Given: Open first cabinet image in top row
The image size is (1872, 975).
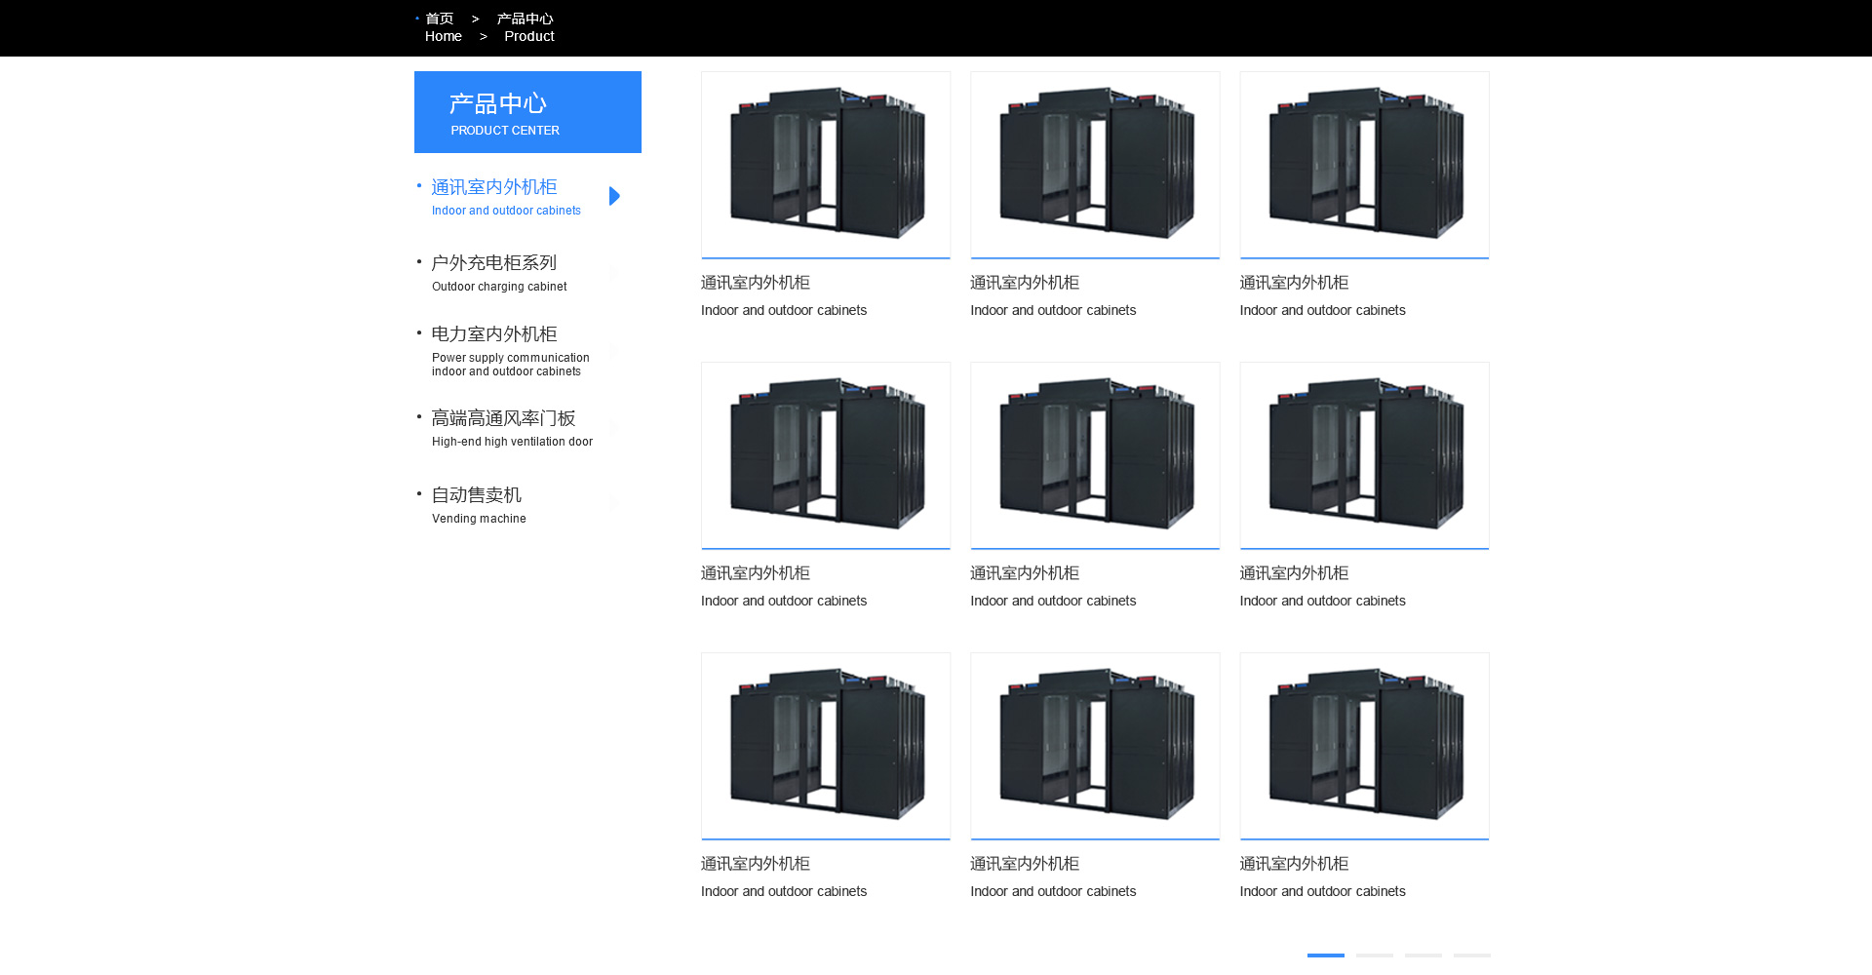Looking at the screenshot, I should tap(826, 165).
